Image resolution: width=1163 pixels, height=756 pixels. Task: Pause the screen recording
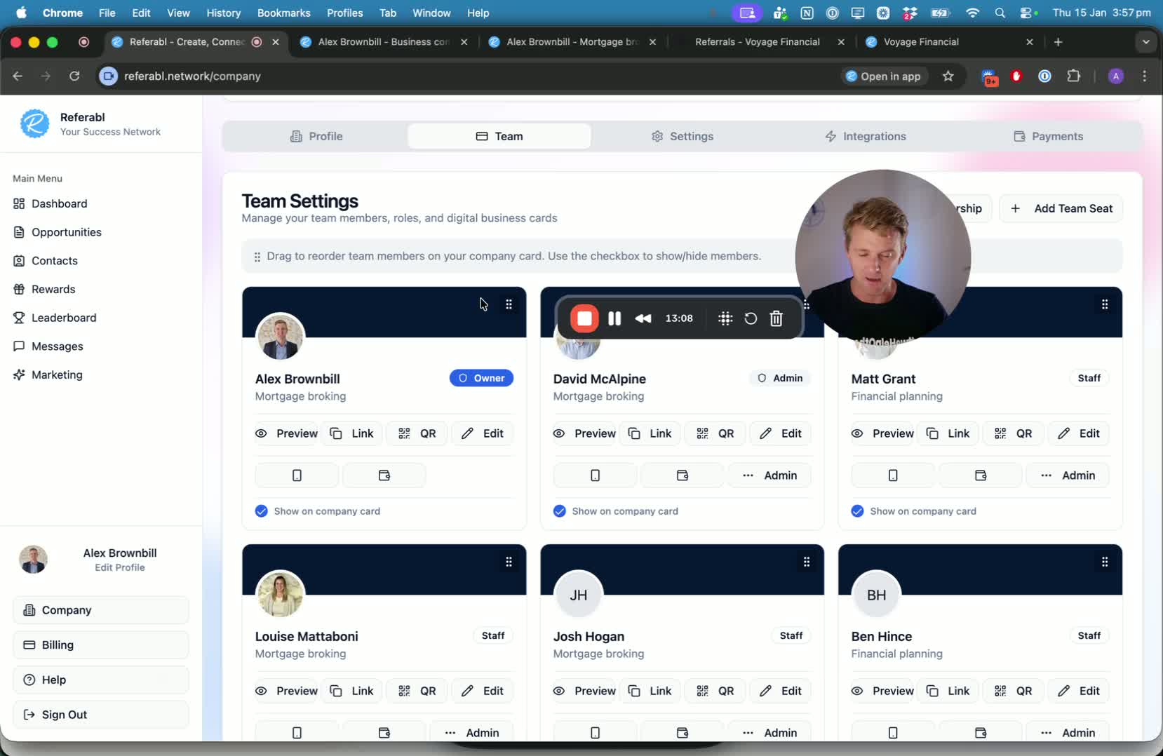pyautogui.click(x=614, y=318)
